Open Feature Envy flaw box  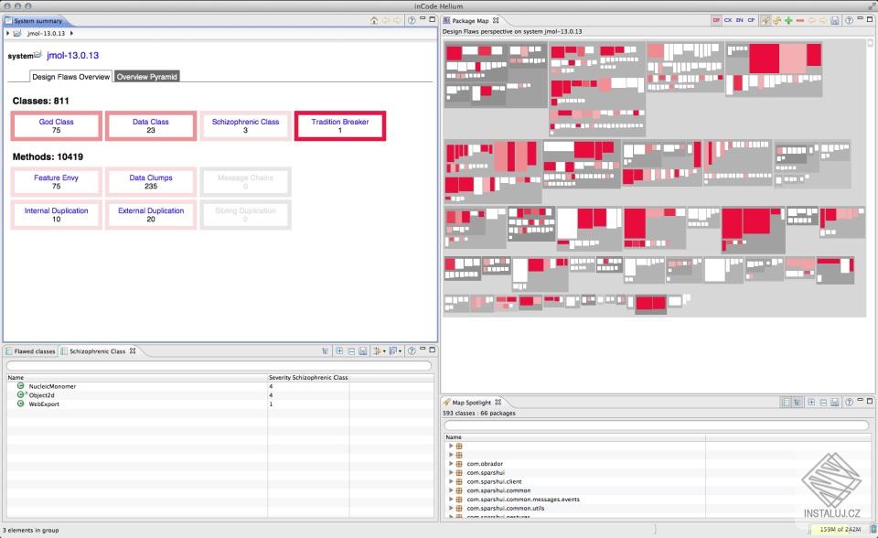(x=56, y=181)
